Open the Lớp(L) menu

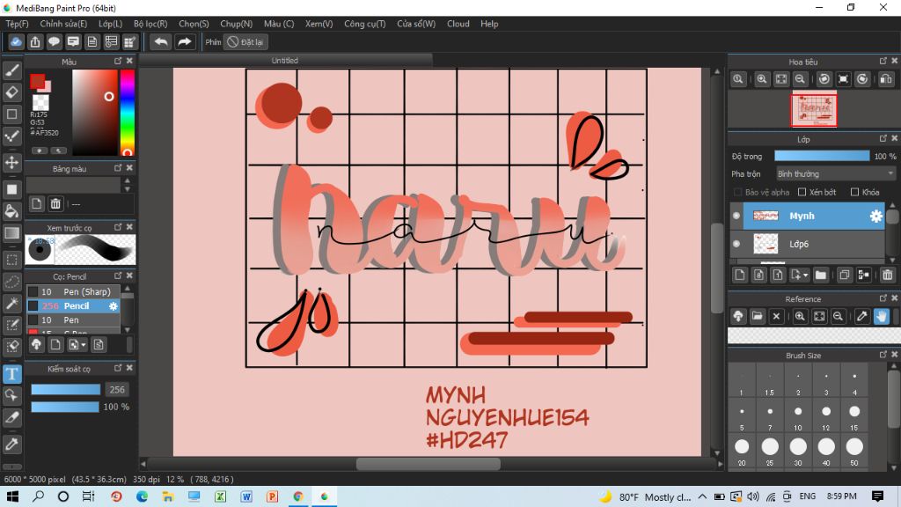pos(110,24)
